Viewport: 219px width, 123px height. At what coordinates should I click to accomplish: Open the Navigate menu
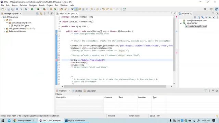click(x=33, y=5)
